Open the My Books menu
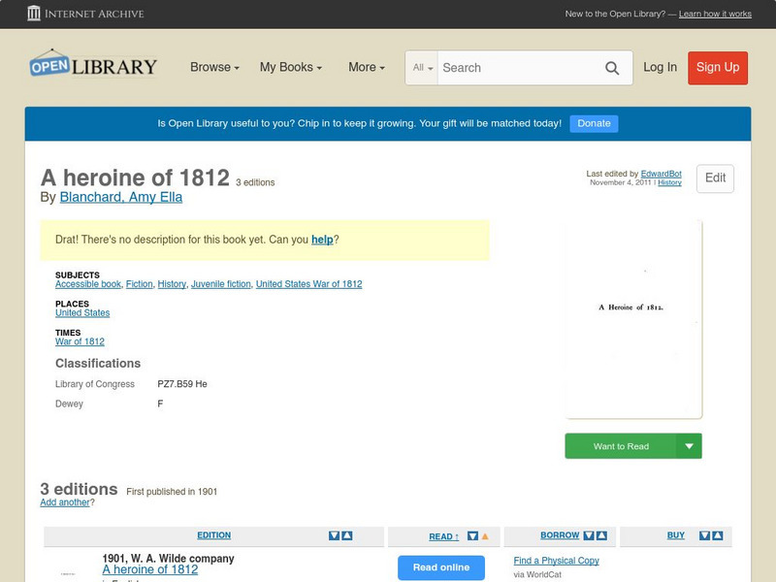This screenshot has width=776, height=582. pos(293,68)
